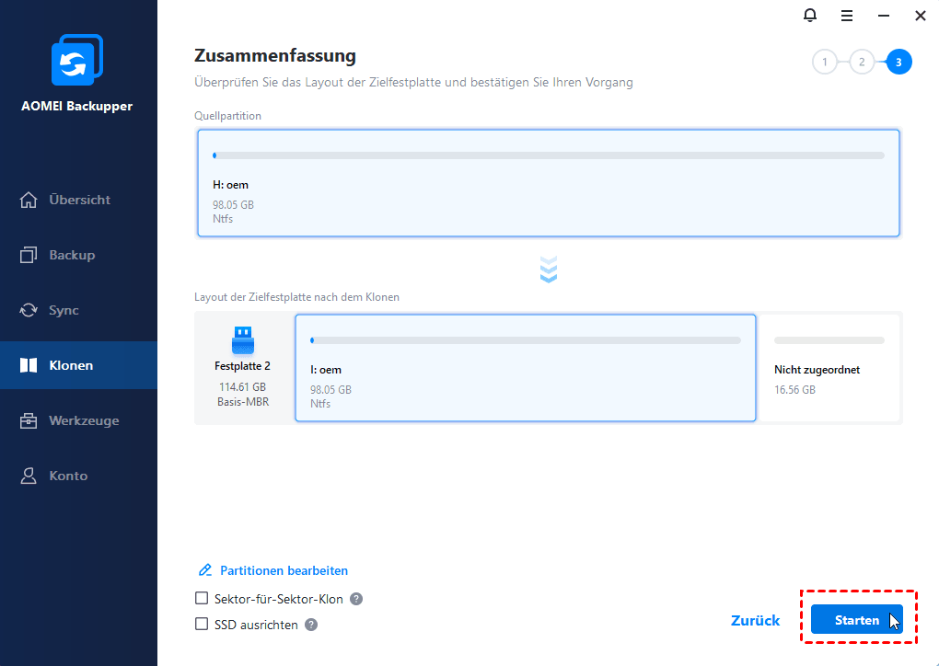Screen dimensions: 939x666
Task: Go back with the Zurück link
Action: pyautogui.click(x=755, y=620)
